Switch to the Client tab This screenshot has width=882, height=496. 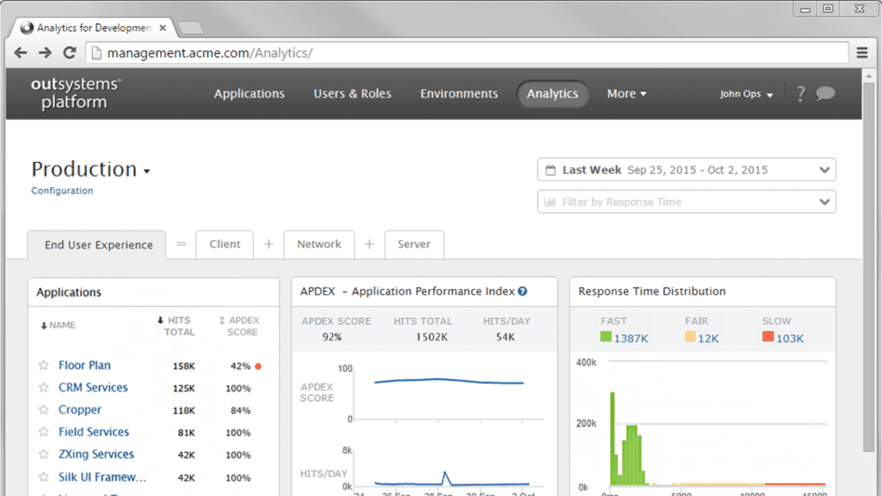click(x=225, y=244)
